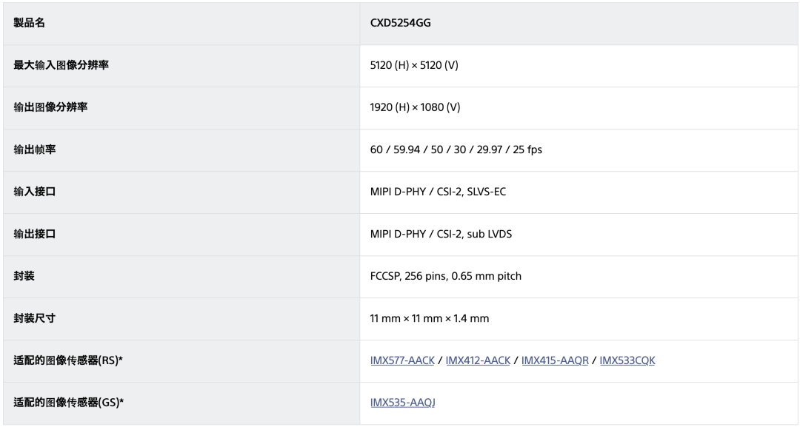
Task: Select the 输出图像分辨率 row label
Action: click(50, 107)
